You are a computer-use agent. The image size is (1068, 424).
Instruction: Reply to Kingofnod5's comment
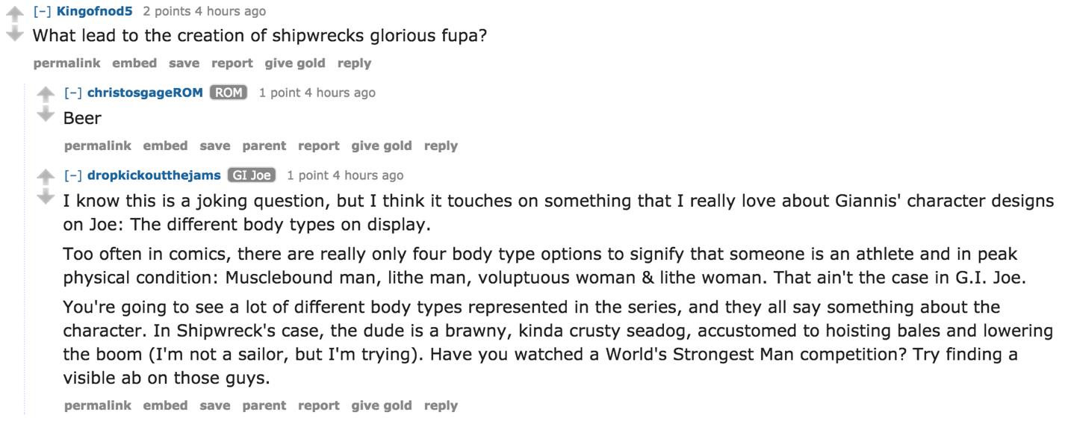click(354, 63)
